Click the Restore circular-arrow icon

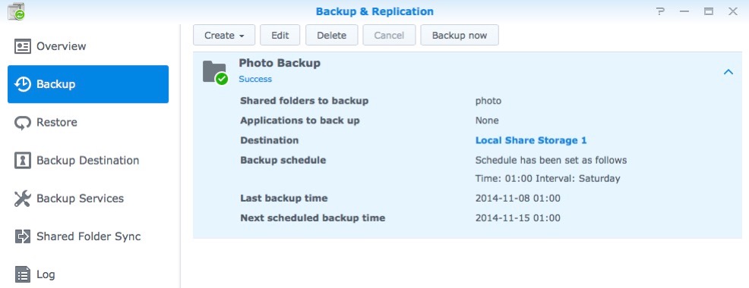click(x=23, y=123)
